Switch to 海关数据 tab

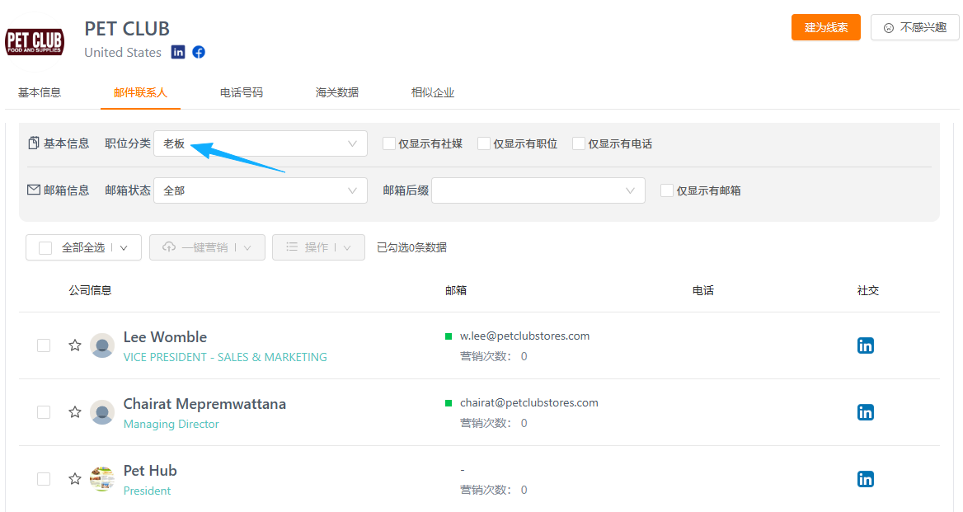[x=337, y=92]
